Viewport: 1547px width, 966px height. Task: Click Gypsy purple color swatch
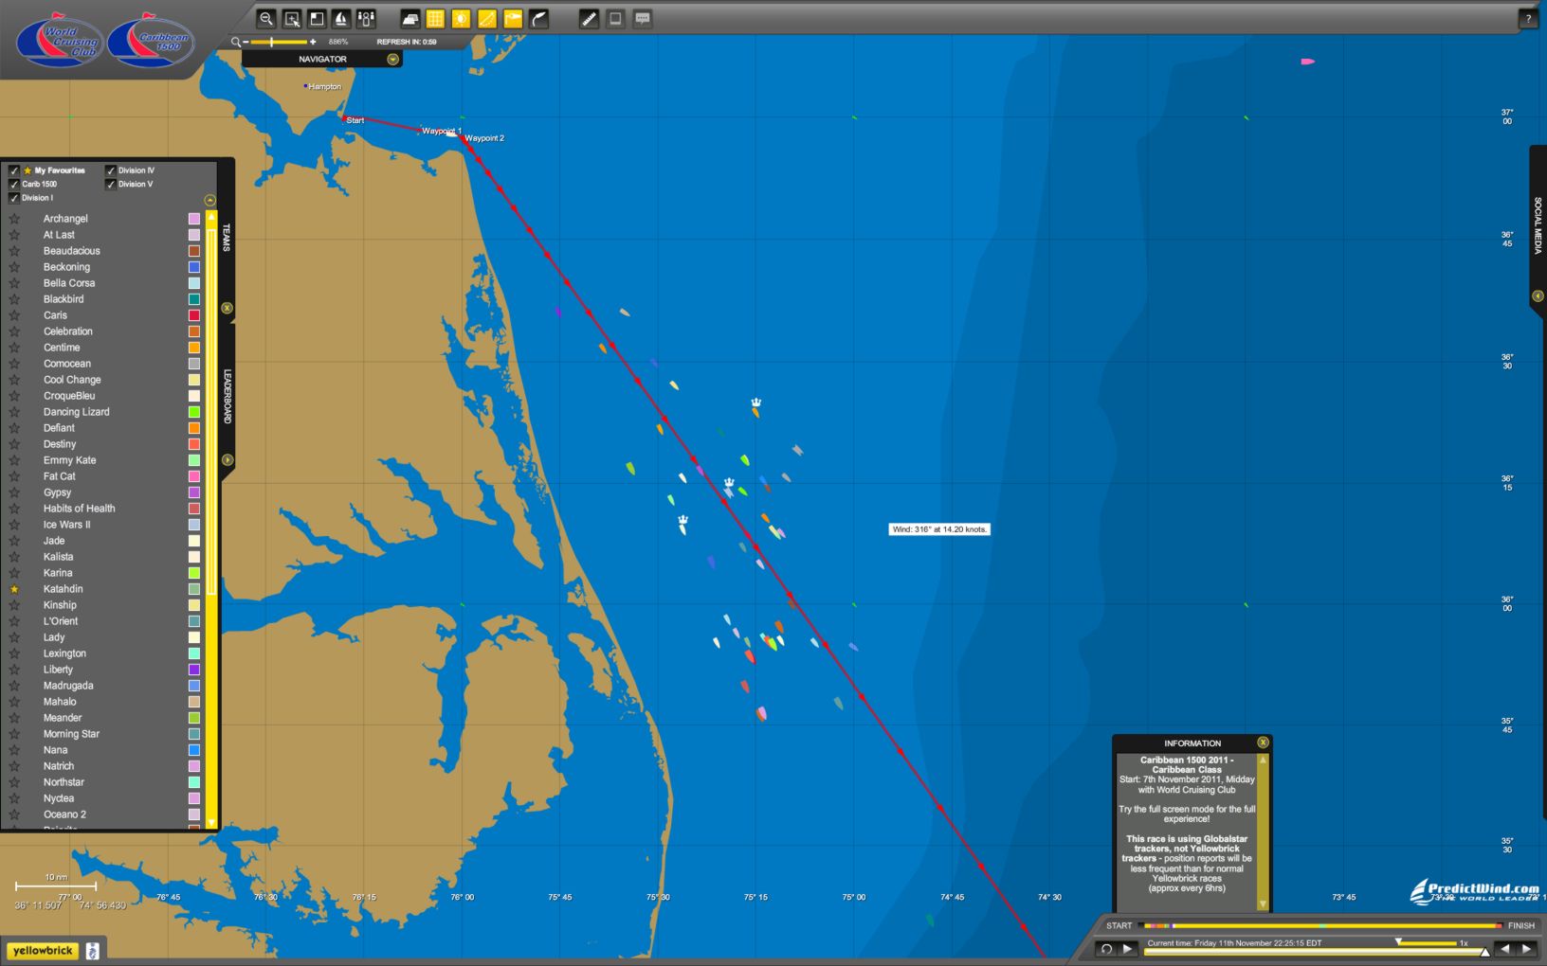[x=194, y=492]
